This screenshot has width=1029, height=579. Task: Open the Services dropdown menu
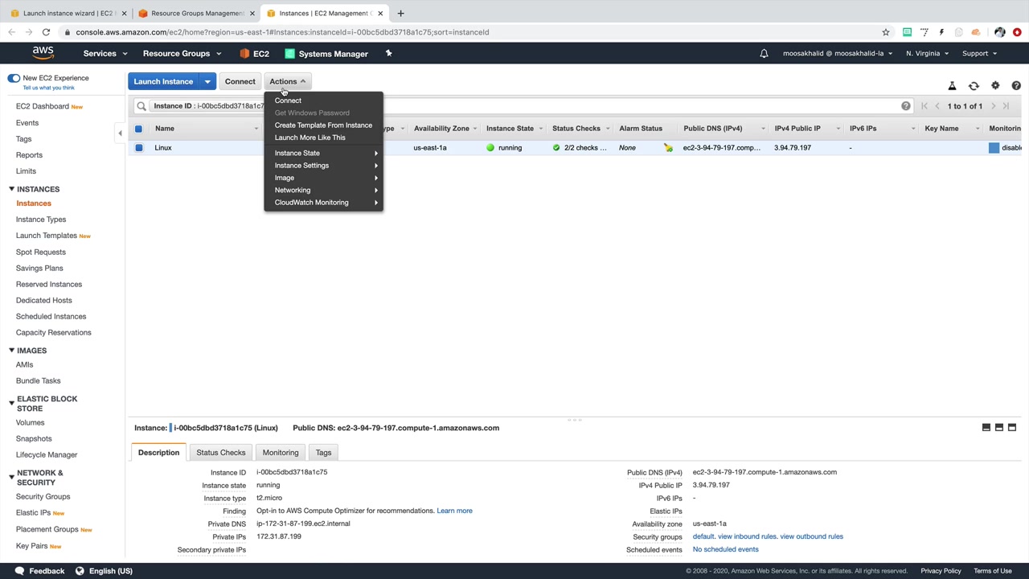(105, 54)
